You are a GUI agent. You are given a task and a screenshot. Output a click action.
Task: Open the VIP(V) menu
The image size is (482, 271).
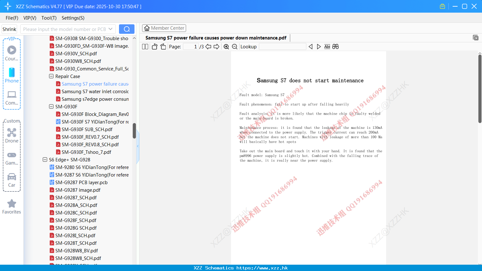point(30,18)
